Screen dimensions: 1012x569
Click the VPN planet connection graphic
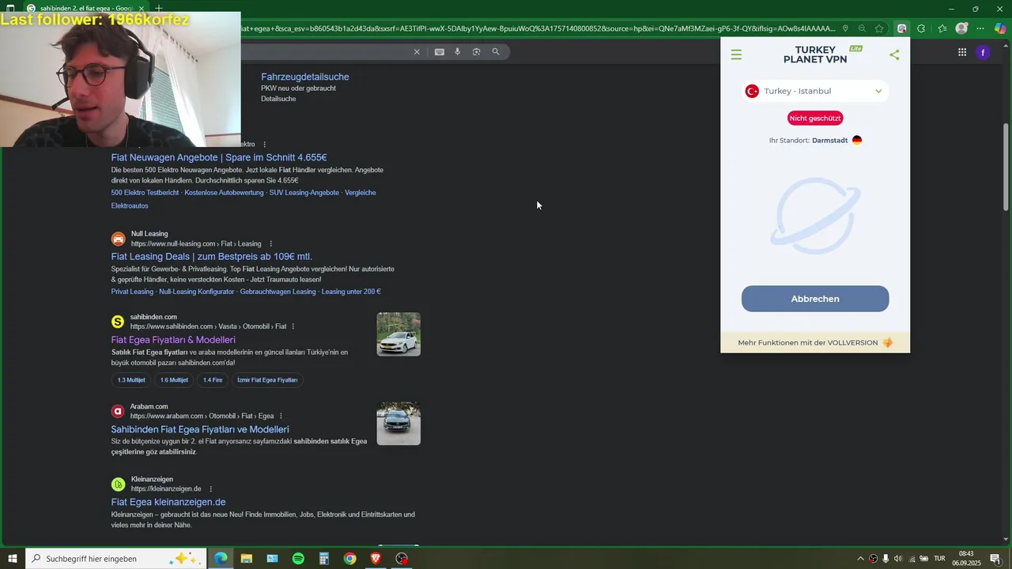[815, 216]
